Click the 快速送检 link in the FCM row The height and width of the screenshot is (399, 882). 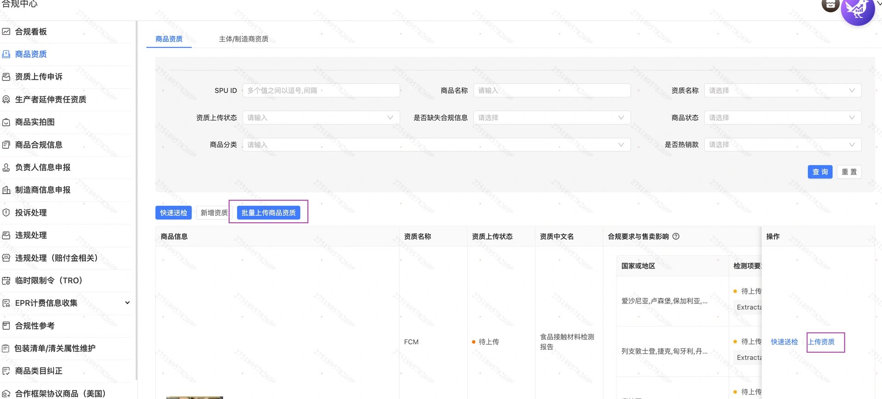[784, 342]
